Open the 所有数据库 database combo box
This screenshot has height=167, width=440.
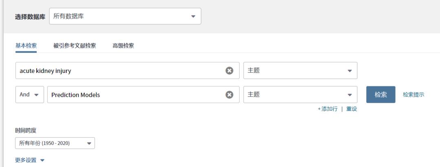pos(125,16)
